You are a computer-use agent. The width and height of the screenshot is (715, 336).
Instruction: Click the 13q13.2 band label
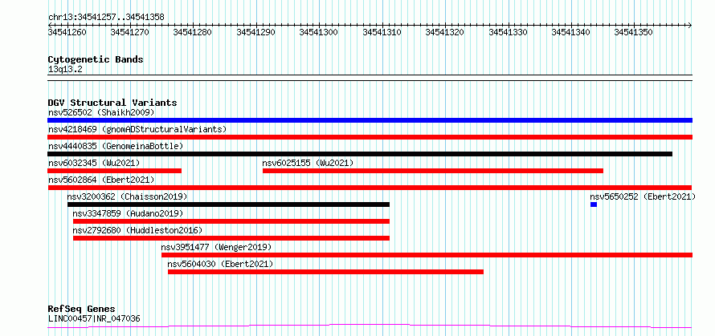[x=65, y=70]
